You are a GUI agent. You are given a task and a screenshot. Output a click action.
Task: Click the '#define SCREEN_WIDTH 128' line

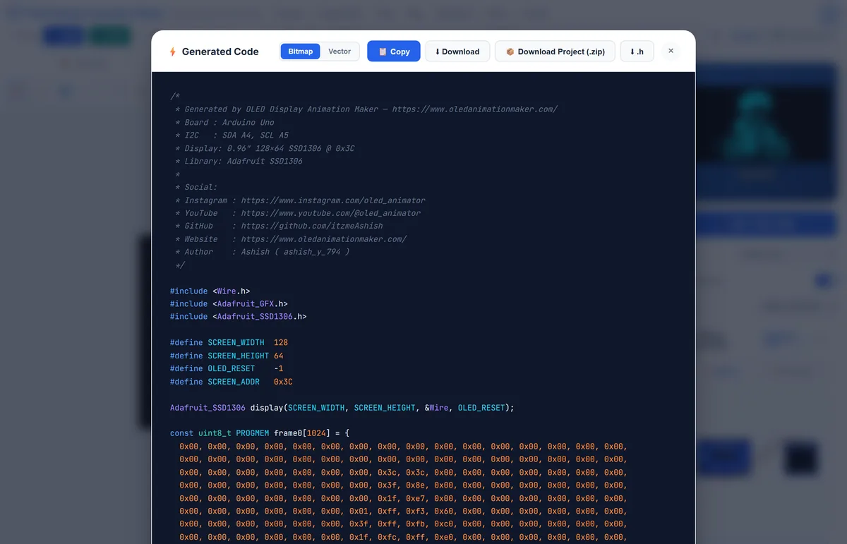coord(229,342)
